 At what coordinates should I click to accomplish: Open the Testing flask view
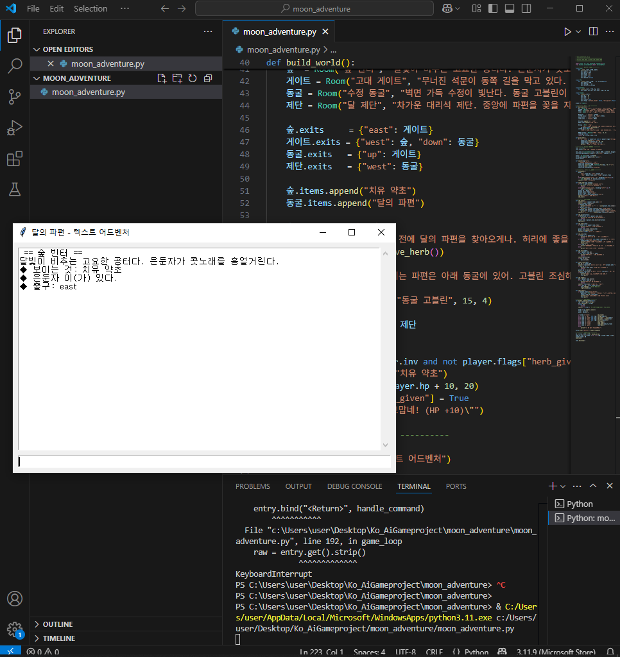coord(15,189)
